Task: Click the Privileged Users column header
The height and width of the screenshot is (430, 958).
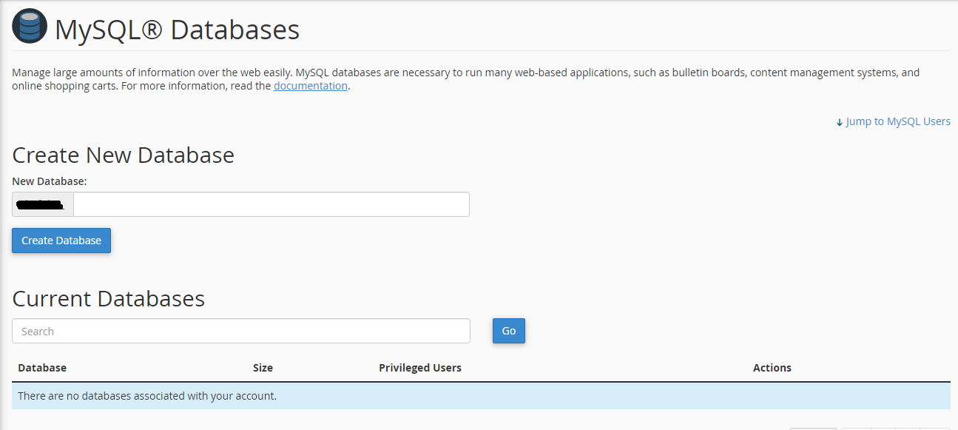Action: point(420,368)
